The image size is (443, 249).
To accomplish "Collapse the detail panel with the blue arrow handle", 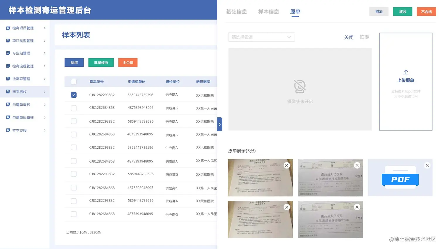I will pyautogui.click(x=219, y=124).
